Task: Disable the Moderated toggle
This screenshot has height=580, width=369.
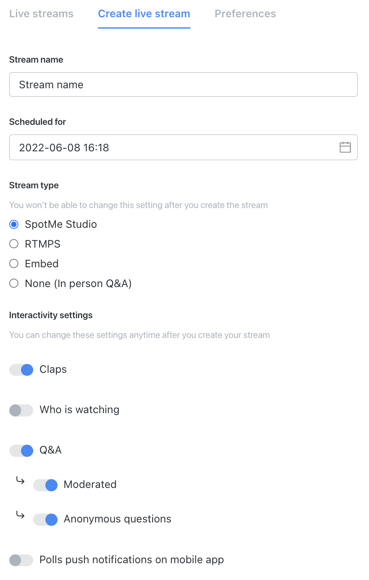Action: click(45, 485)
